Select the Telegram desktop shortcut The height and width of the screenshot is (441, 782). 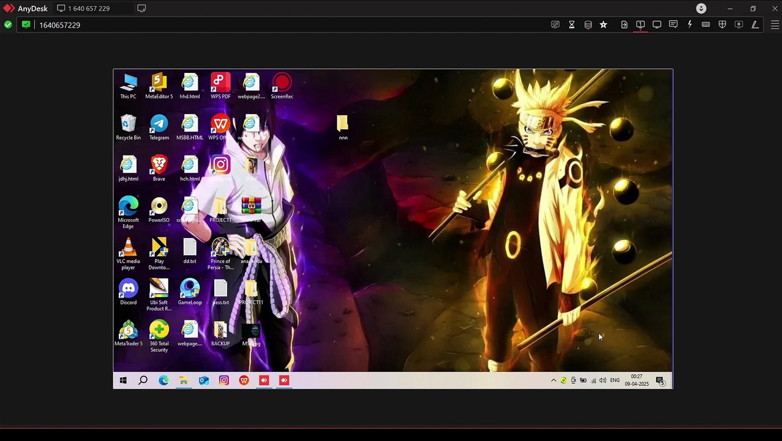pos(159,127)
